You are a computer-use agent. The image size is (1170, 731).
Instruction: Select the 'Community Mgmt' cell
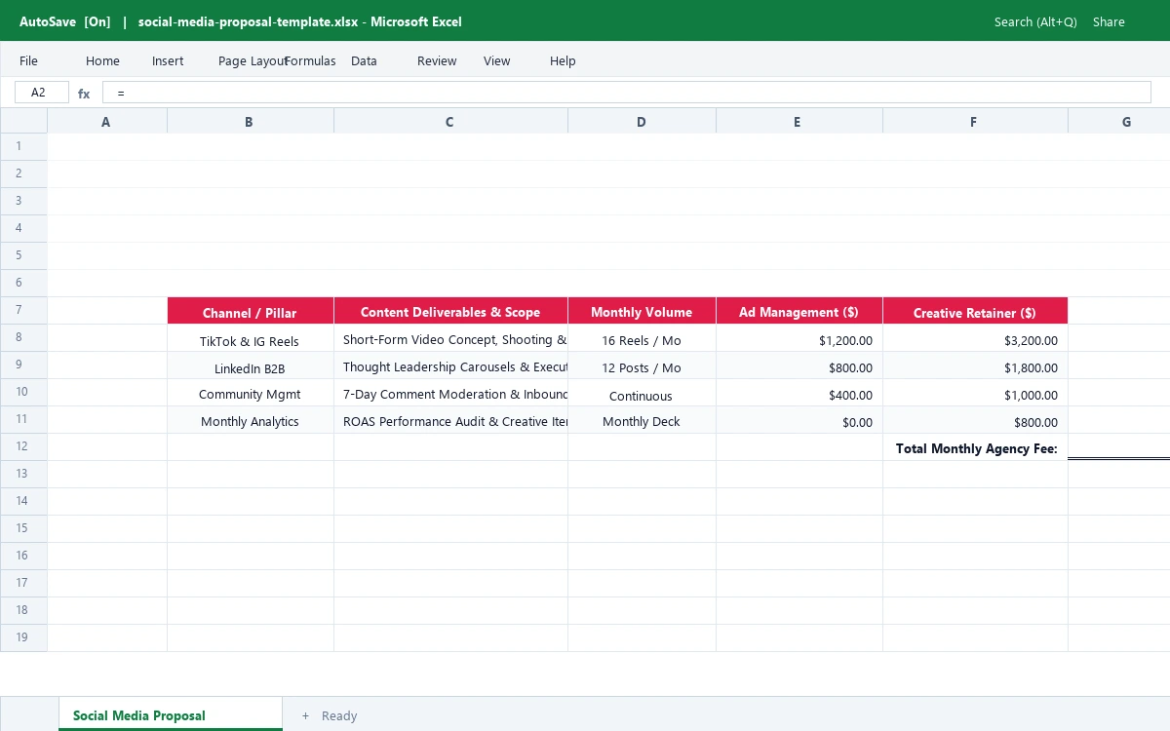click(x=251, y=393)
